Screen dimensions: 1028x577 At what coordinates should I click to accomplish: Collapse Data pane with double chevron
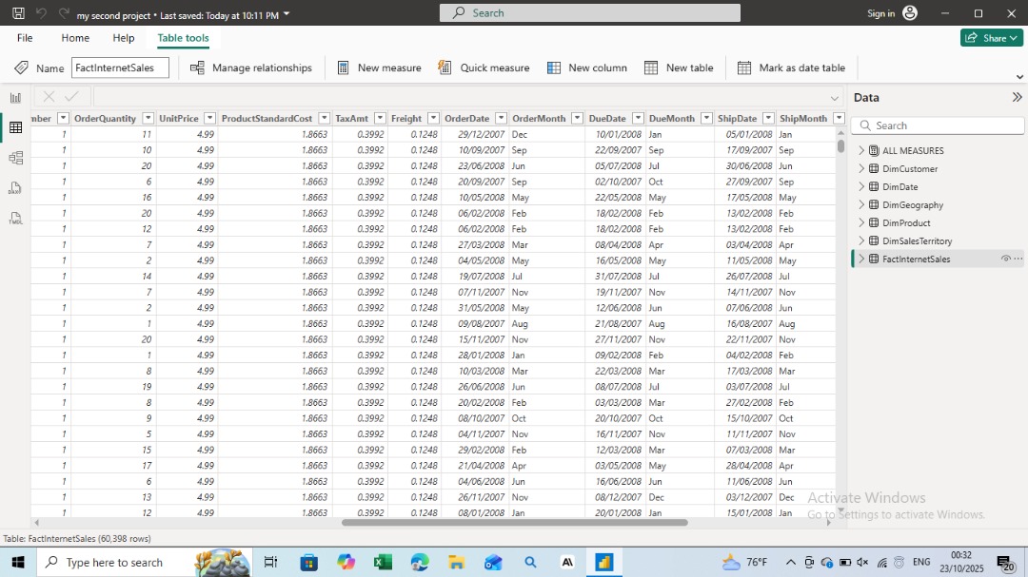pos(1017,97)
